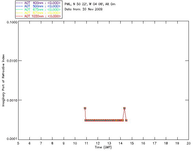Screen dimensions: 194x155
Task: Click the x-axis tick label 14
Action: click(121, 143)
